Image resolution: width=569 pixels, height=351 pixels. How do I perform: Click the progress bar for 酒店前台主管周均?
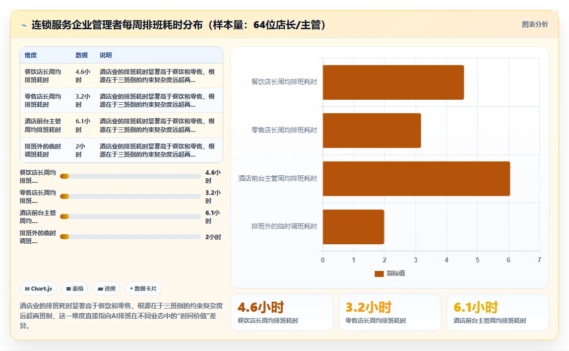point(130,217)
